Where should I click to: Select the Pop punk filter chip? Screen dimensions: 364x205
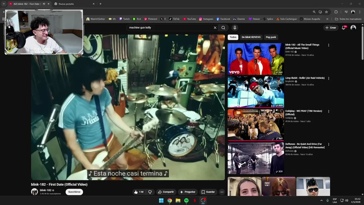coord(271,37)
